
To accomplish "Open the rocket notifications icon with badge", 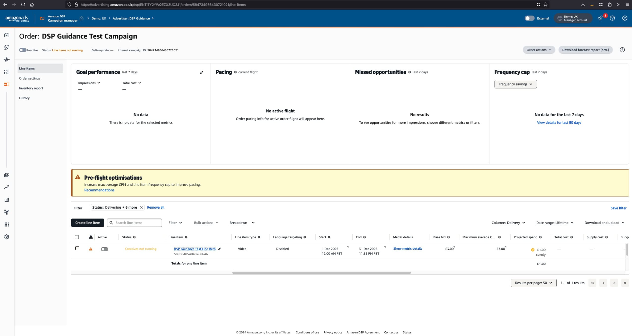I will (600, 18).
